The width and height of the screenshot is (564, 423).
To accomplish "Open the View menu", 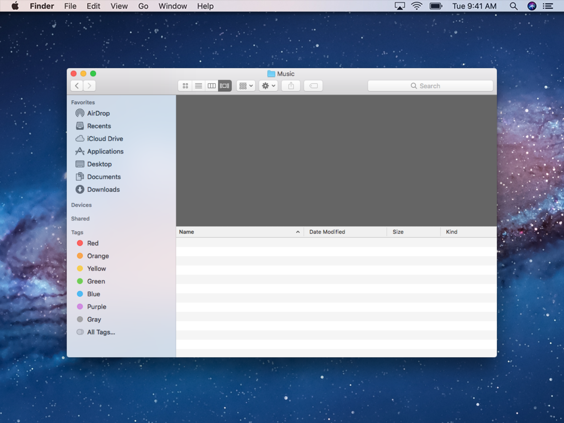I will click(x=119, y=6).
